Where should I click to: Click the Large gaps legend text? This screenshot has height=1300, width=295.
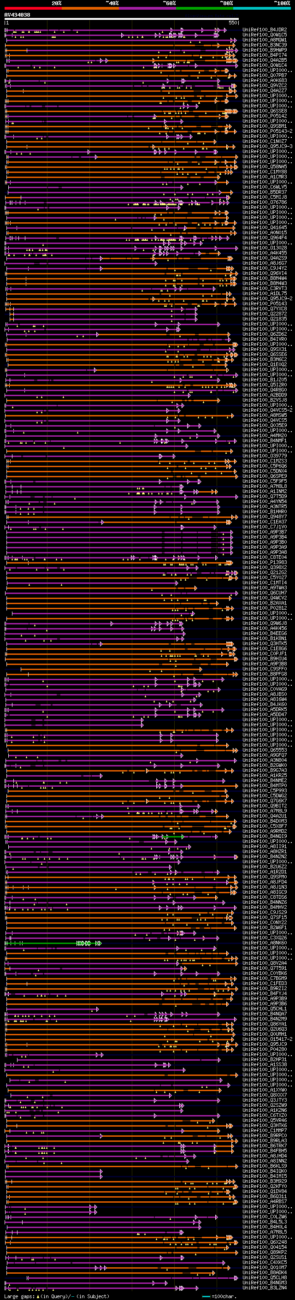click(x=57, y=1296)
